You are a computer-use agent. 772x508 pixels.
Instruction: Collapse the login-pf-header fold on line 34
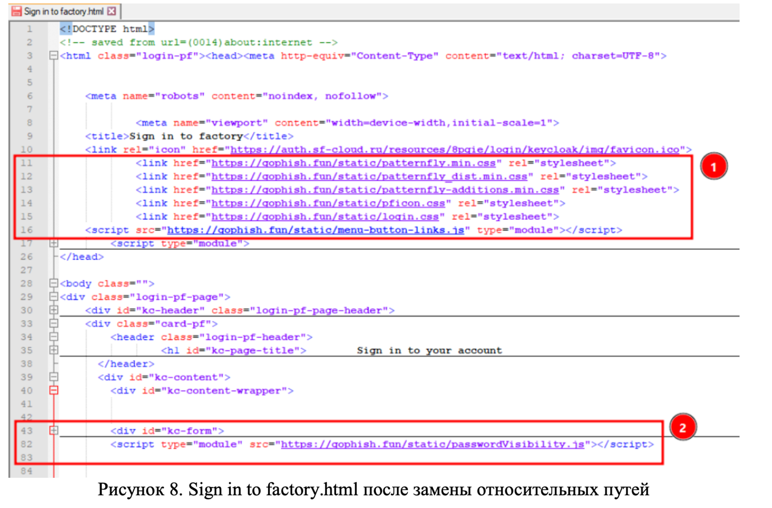(x=54, y=337)
